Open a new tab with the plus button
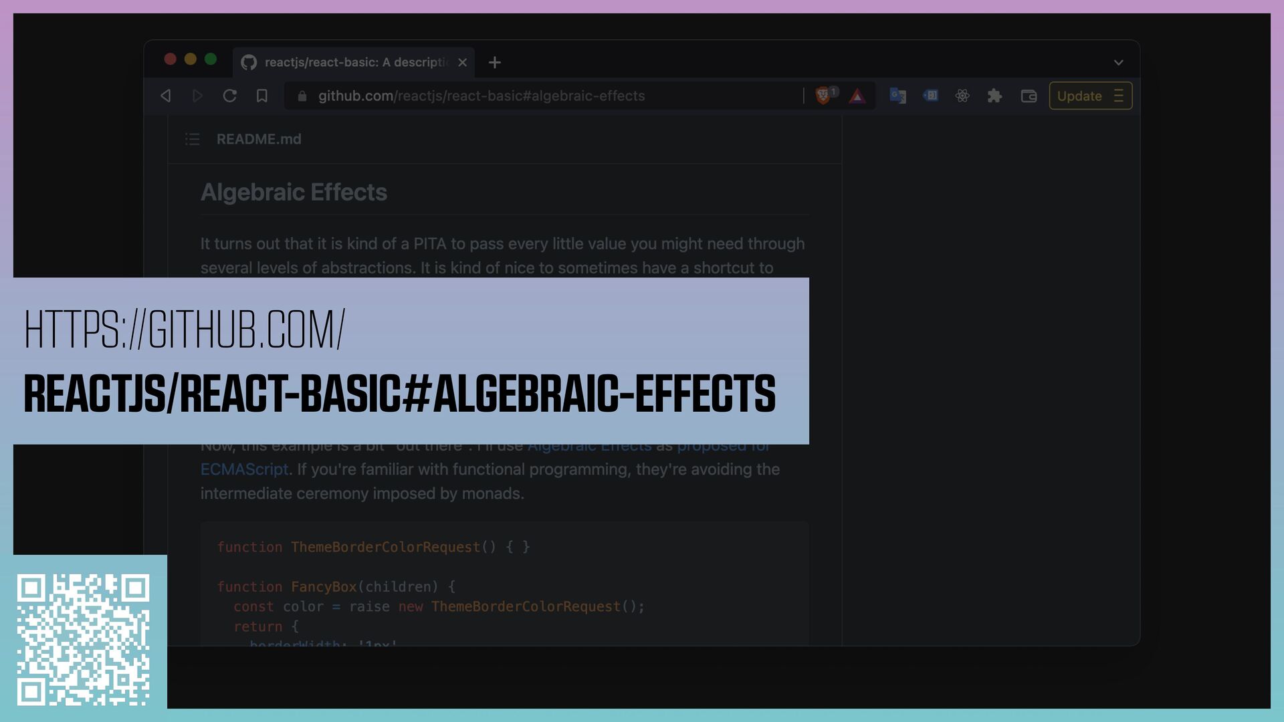The width and height of the screenshot is (1284, 722). 495,62
